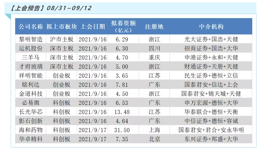260x151 pixels.
Task: Click 江苏 in the 祥明智能 row
Action: pos(154,75)
